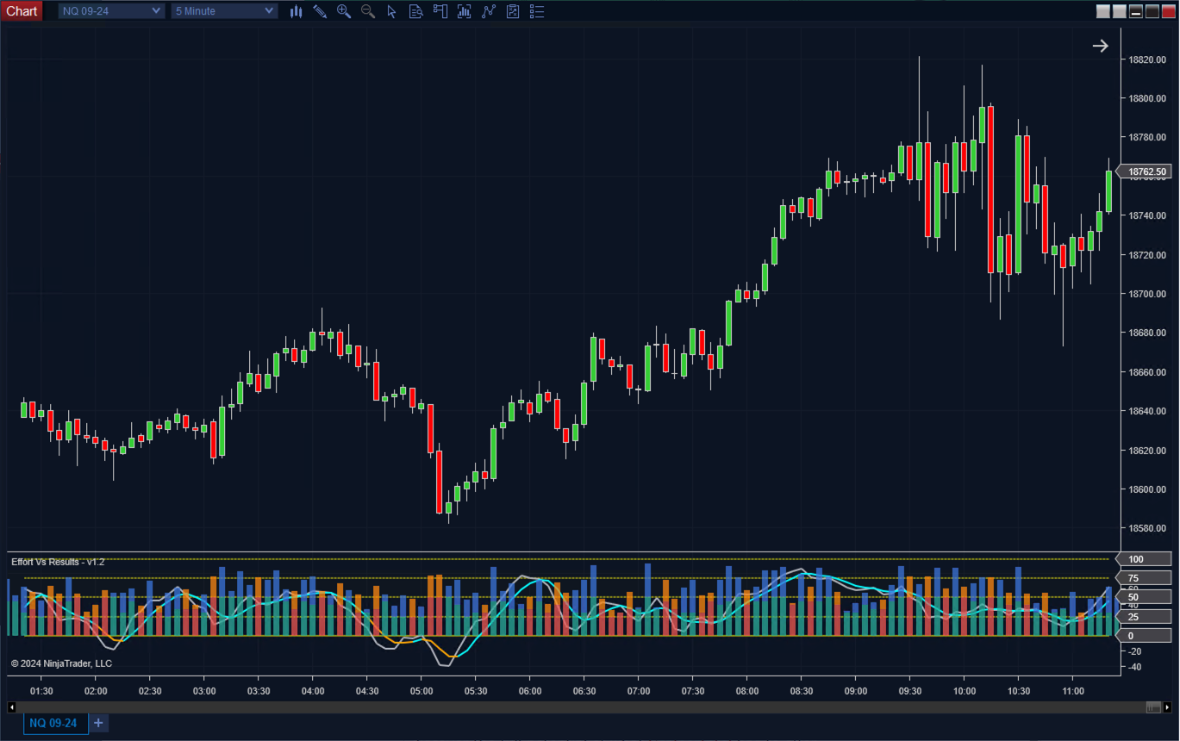Select the NQ 09-24 chart tab
The height and width of the screenshot is (741, 1180).
point(53,723)
